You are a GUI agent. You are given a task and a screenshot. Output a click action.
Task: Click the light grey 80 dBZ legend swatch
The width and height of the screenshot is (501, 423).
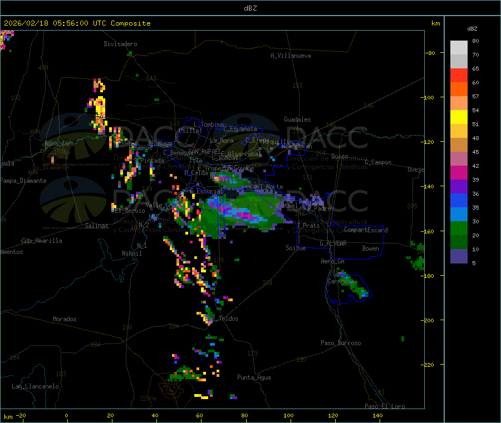[x=459, y=48]
